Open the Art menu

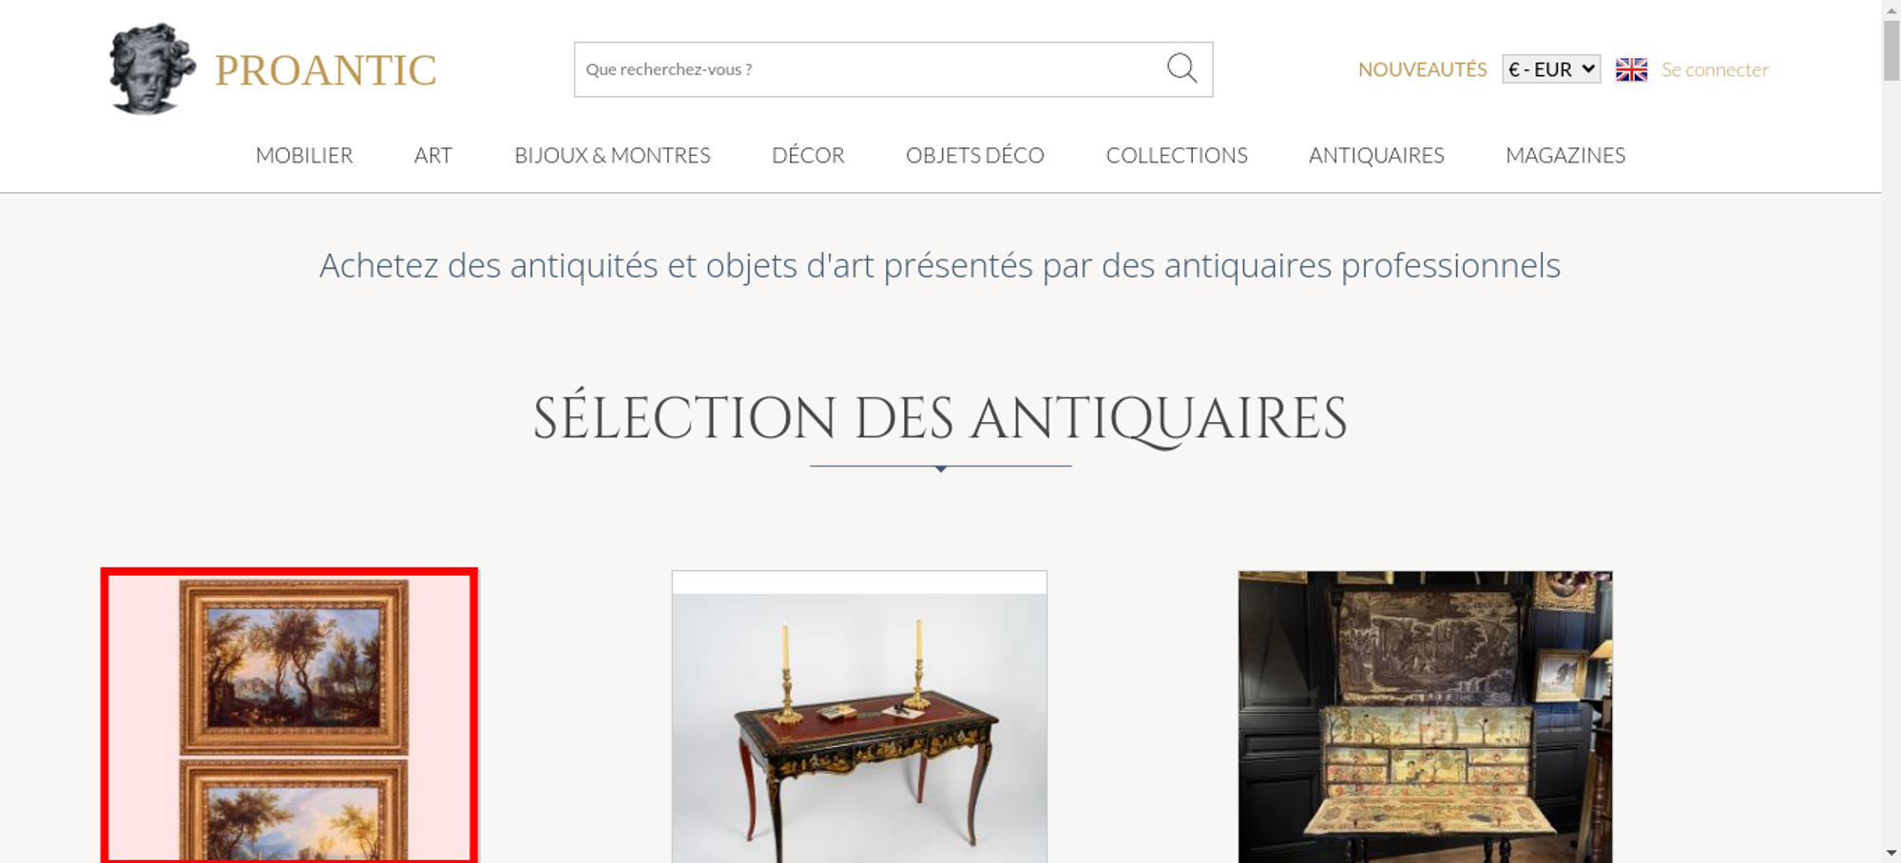pos(433,155)
